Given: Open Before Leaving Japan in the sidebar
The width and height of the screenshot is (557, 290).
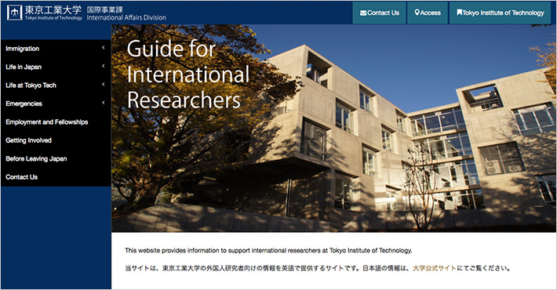Looking at the screenshot, I should (x=56, y=158).
